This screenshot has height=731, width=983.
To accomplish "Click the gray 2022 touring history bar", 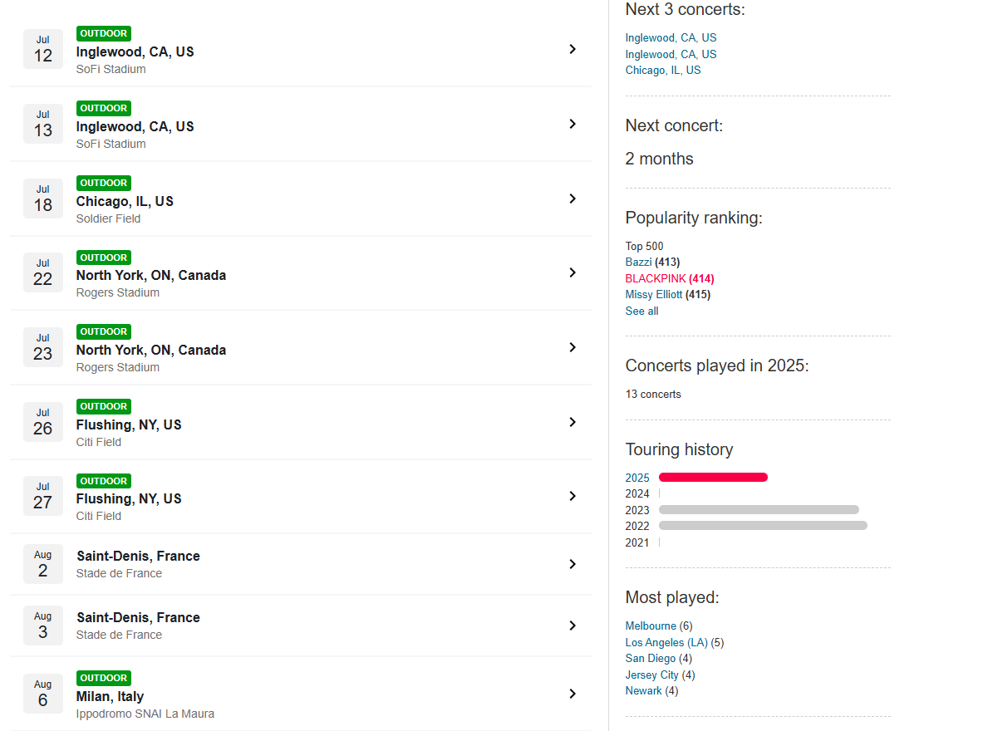I will coord(763,526).
